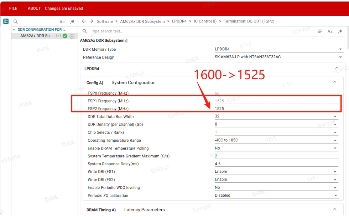The image size is (349, 217).
Task: Click the 1/1 instance counter
Action: click(58, 36)
